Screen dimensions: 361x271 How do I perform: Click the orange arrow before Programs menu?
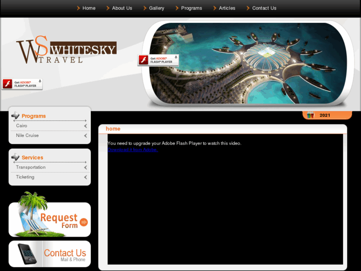pyautogui.click(x=177, y=8)
